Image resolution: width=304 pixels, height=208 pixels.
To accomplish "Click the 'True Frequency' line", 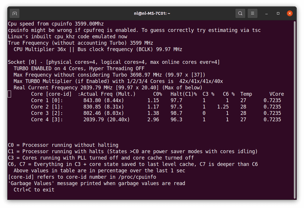I will tap(81, 43).
